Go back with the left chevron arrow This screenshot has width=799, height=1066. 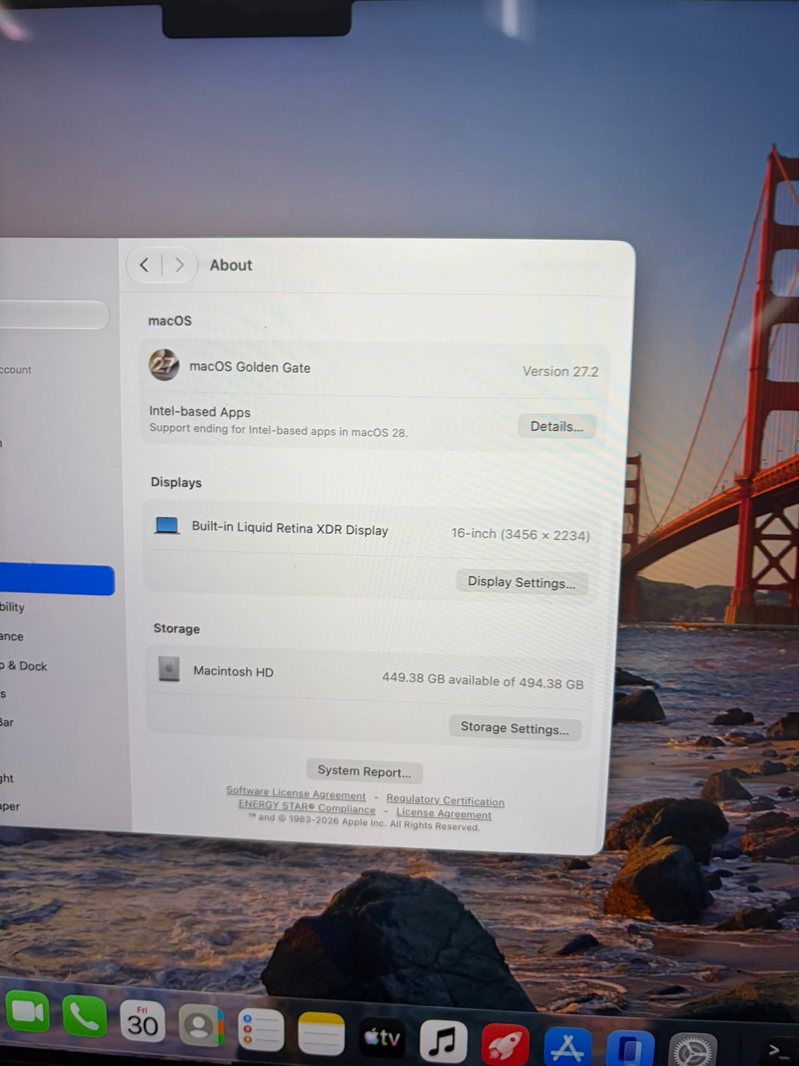(144, 265)
